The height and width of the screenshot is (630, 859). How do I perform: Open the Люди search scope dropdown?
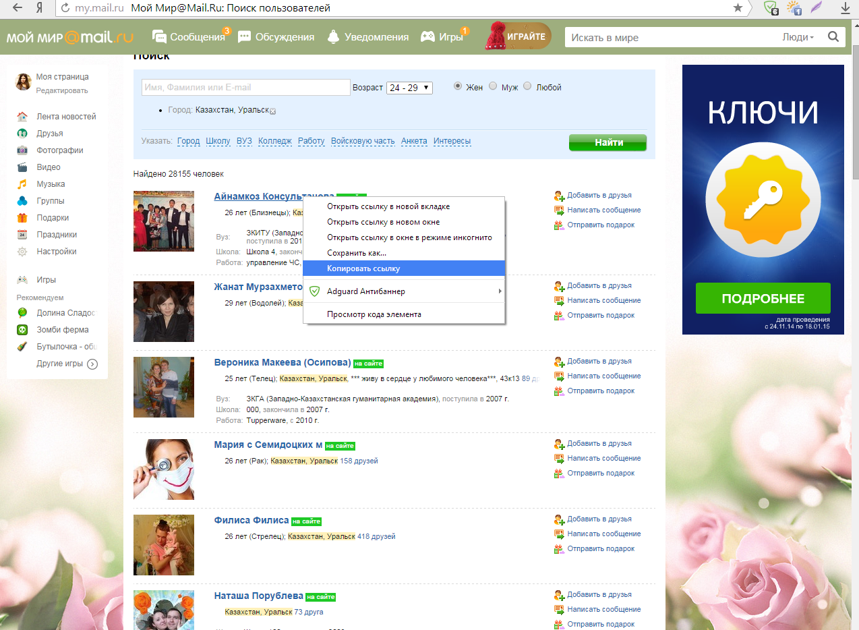point(798,37)
